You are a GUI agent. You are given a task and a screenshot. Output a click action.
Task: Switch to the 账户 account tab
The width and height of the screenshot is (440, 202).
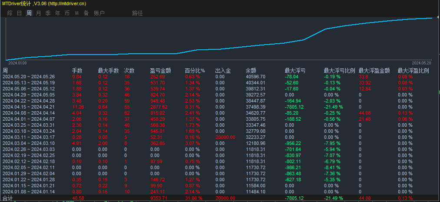pyautogui.click(x=99, y=13)
